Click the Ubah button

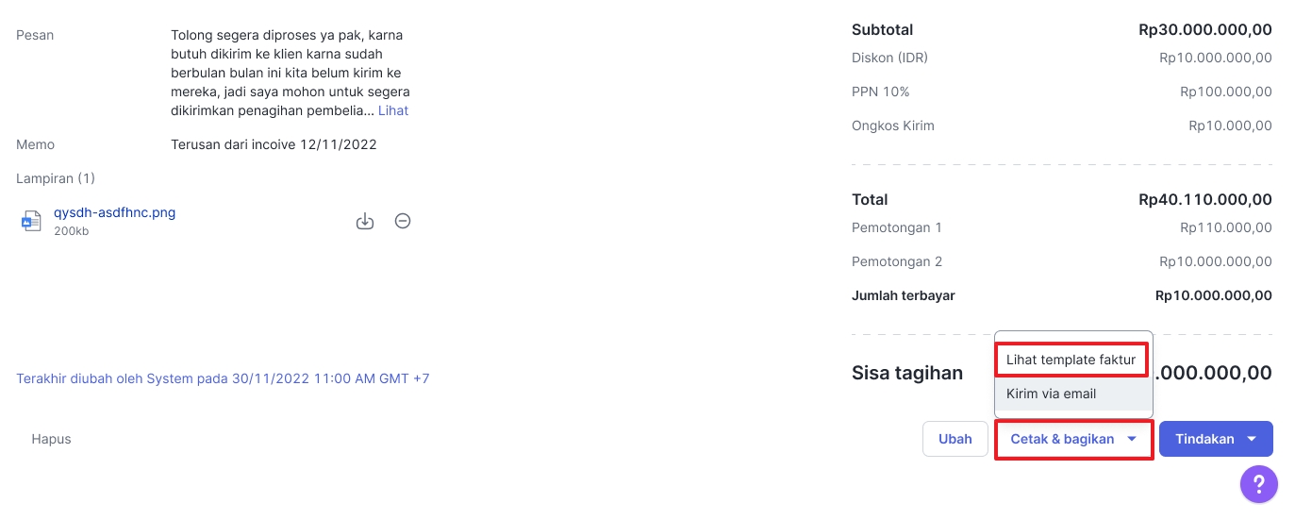point(955,439)
